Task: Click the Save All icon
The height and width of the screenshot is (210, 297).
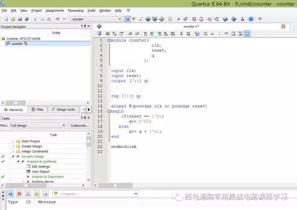Action: 27,19
